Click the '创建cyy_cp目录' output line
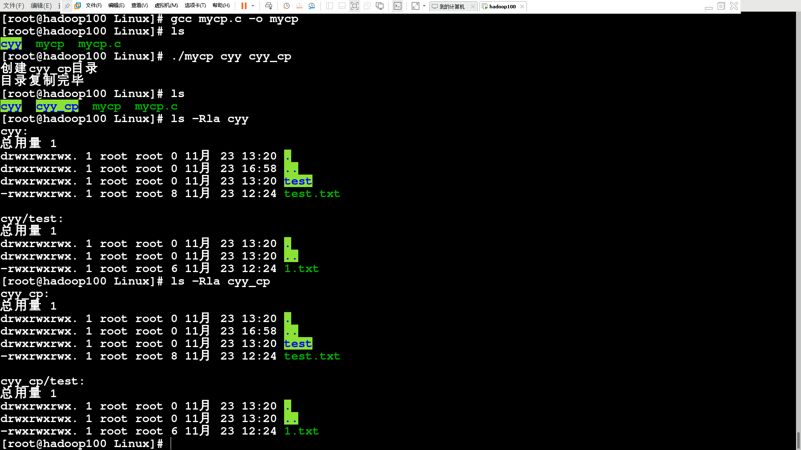 (49, 68)
